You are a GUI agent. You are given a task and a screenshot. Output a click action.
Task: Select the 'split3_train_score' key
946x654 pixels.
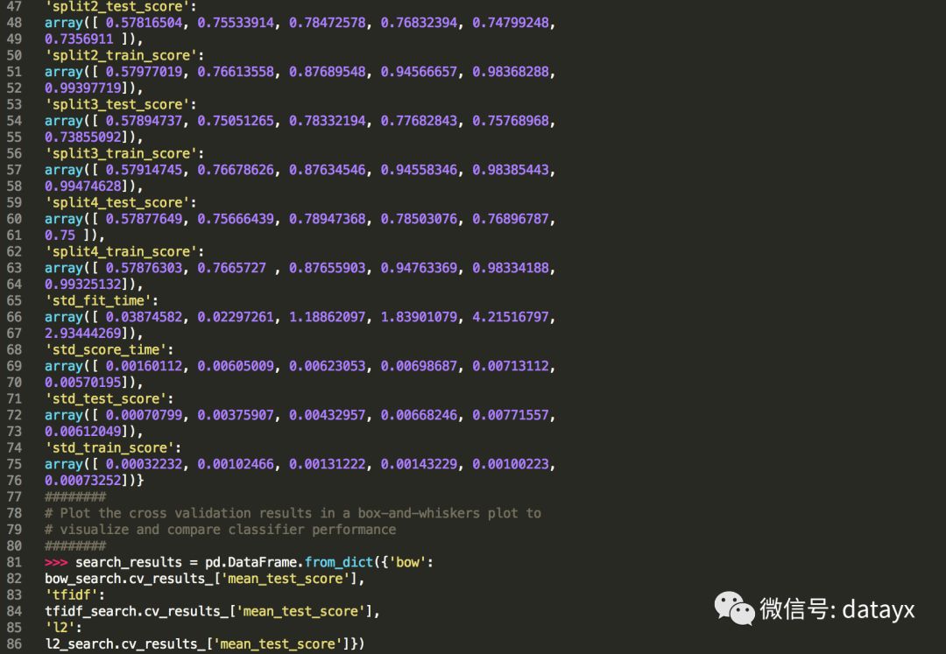(121, 153)
